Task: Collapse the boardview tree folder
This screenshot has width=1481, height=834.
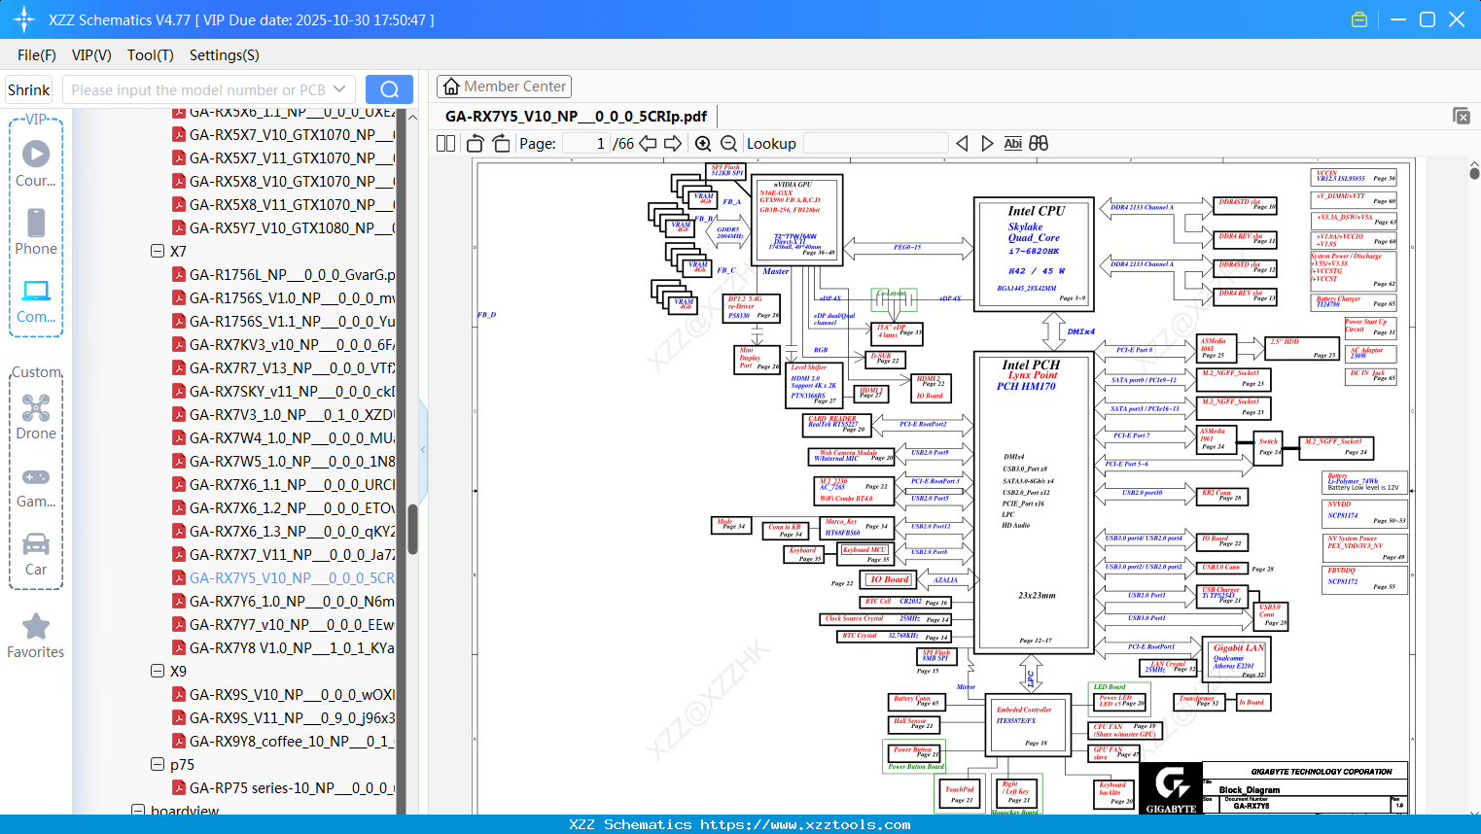Action: (138, 811)
